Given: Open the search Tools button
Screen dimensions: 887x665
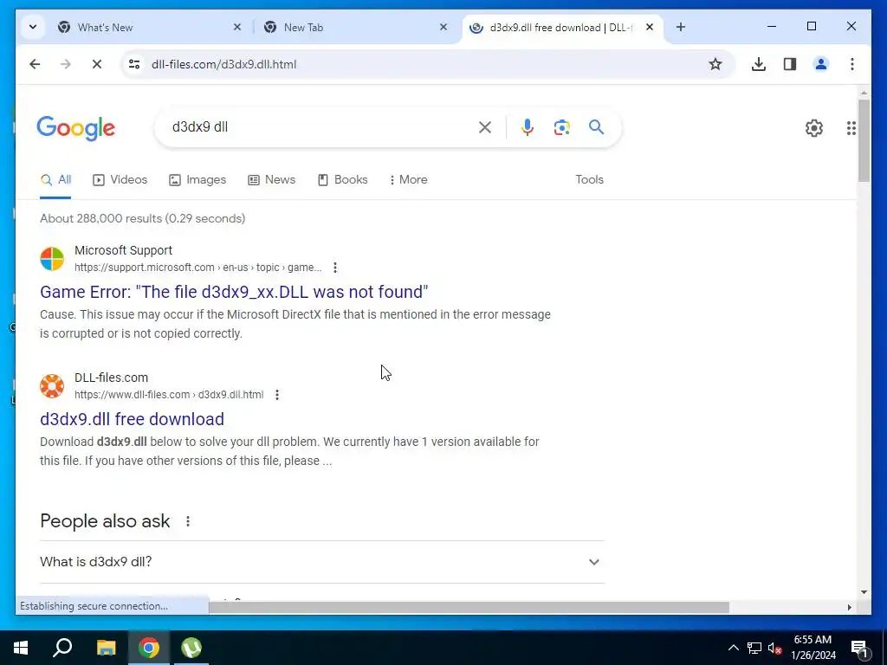Looking at the screenshot, I should (x=589, y=180).
